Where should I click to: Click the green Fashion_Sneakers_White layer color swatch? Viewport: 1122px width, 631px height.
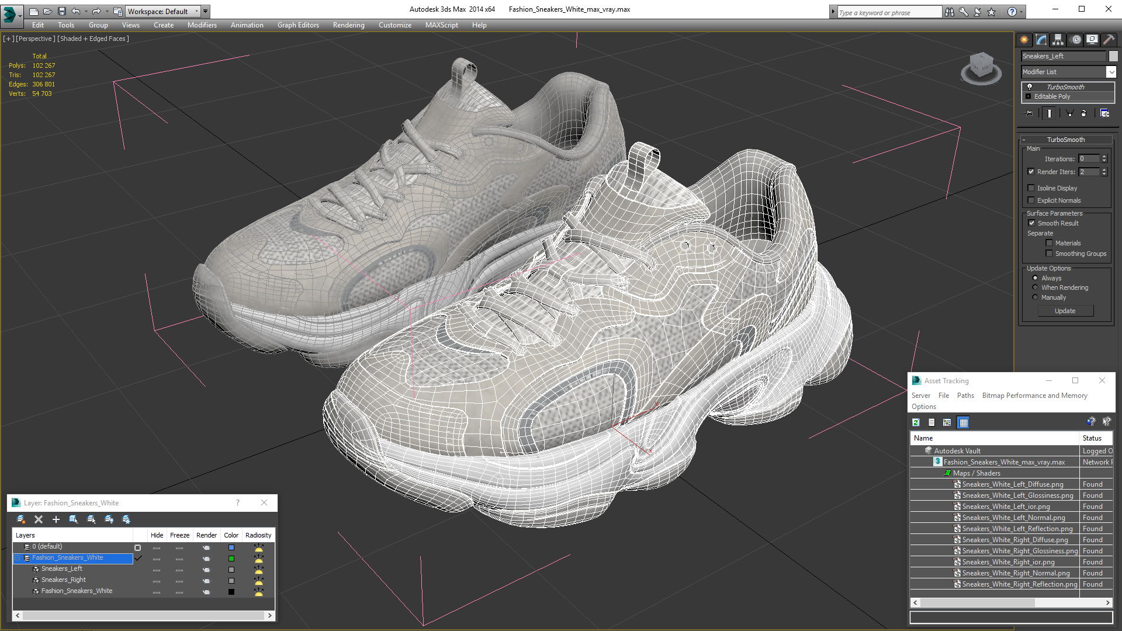(x=231, y=559)
